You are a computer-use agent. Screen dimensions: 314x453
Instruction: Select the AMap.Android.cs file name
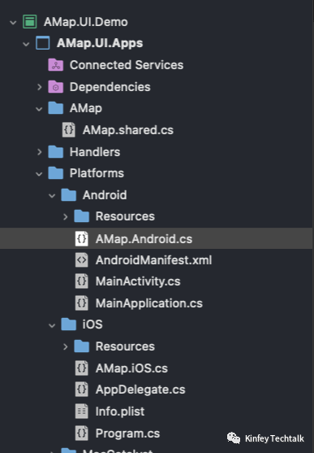[144, 239]
